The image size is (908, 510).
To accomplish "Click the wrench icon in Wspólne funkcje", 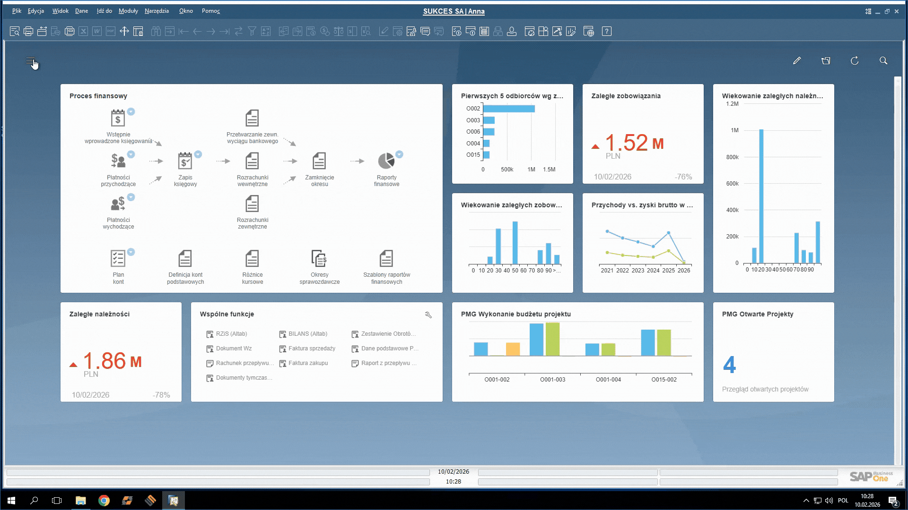I will point(428,315).
